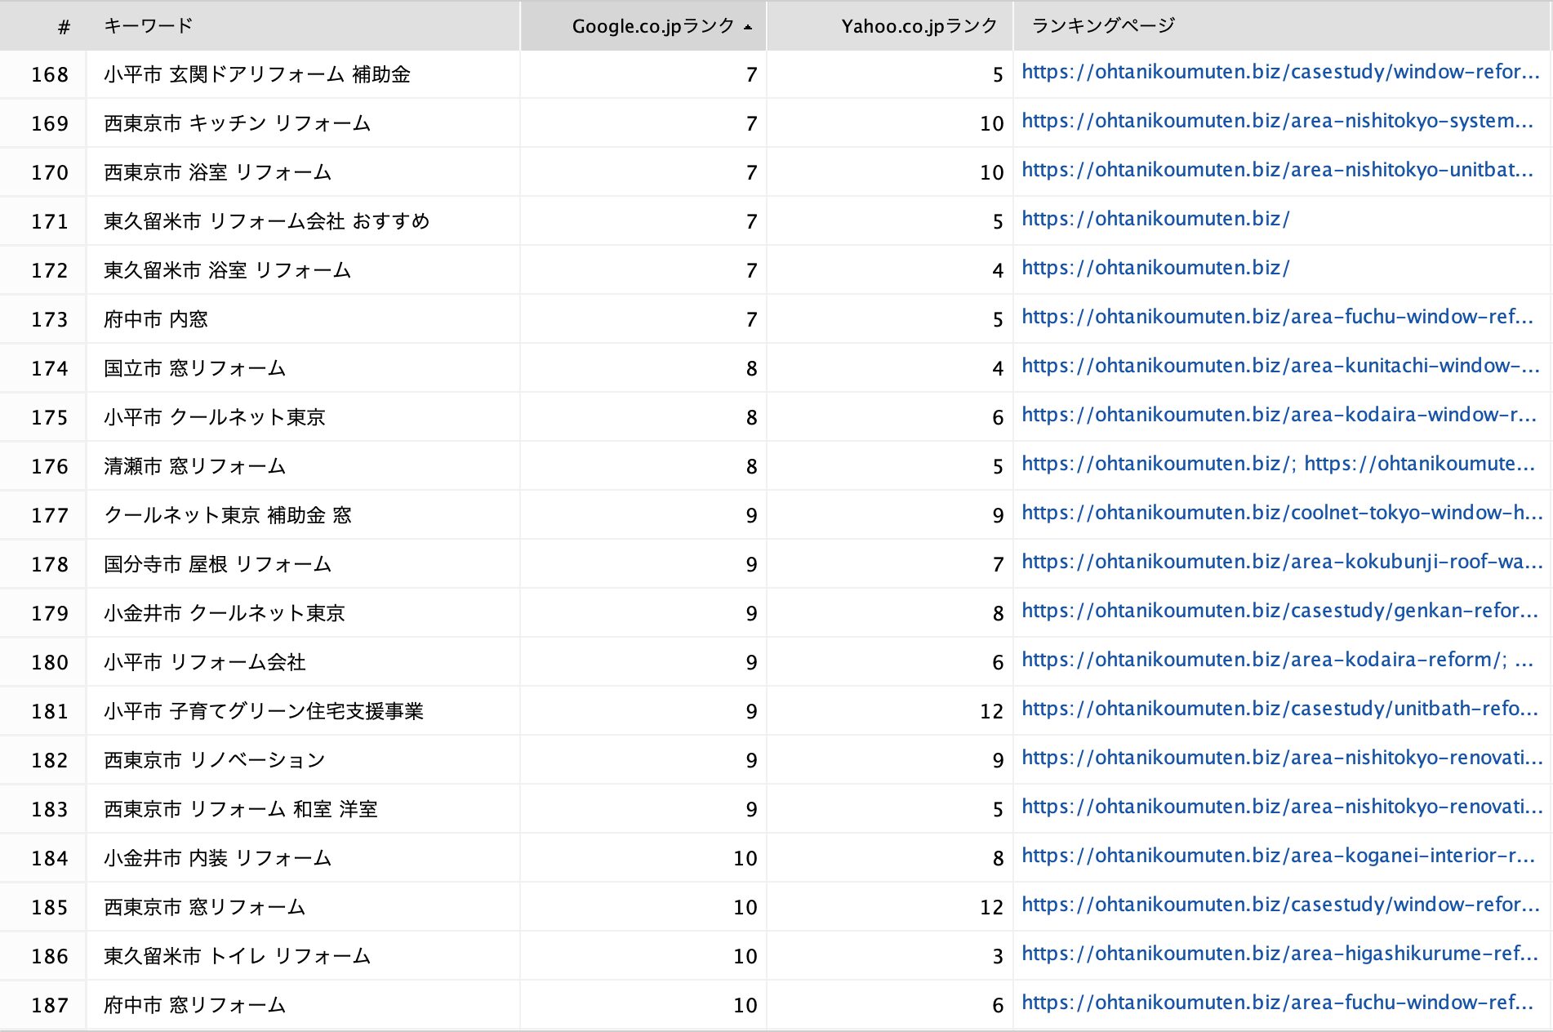Open the area-koganei-interior link in row 184
Viewport: 1553px width, 1032px height.
pyautogui.click(x=1278, y=856)
